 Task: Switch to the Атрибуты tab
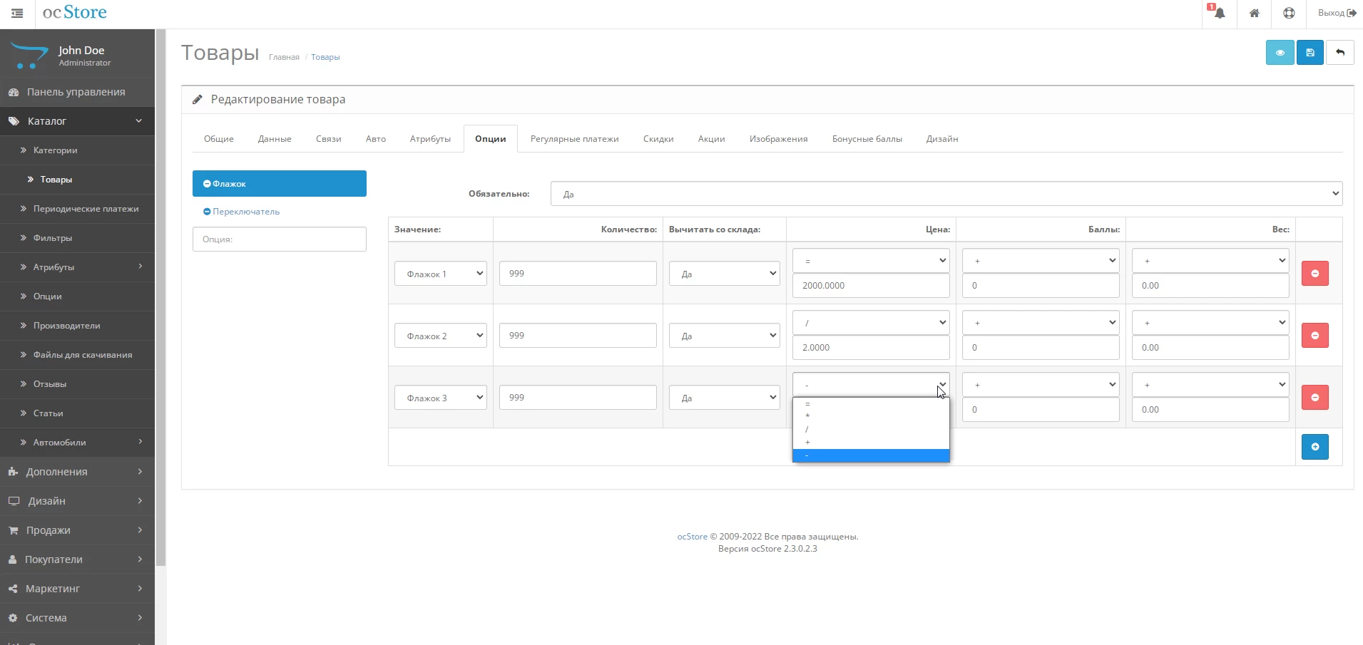pos(430,139)
